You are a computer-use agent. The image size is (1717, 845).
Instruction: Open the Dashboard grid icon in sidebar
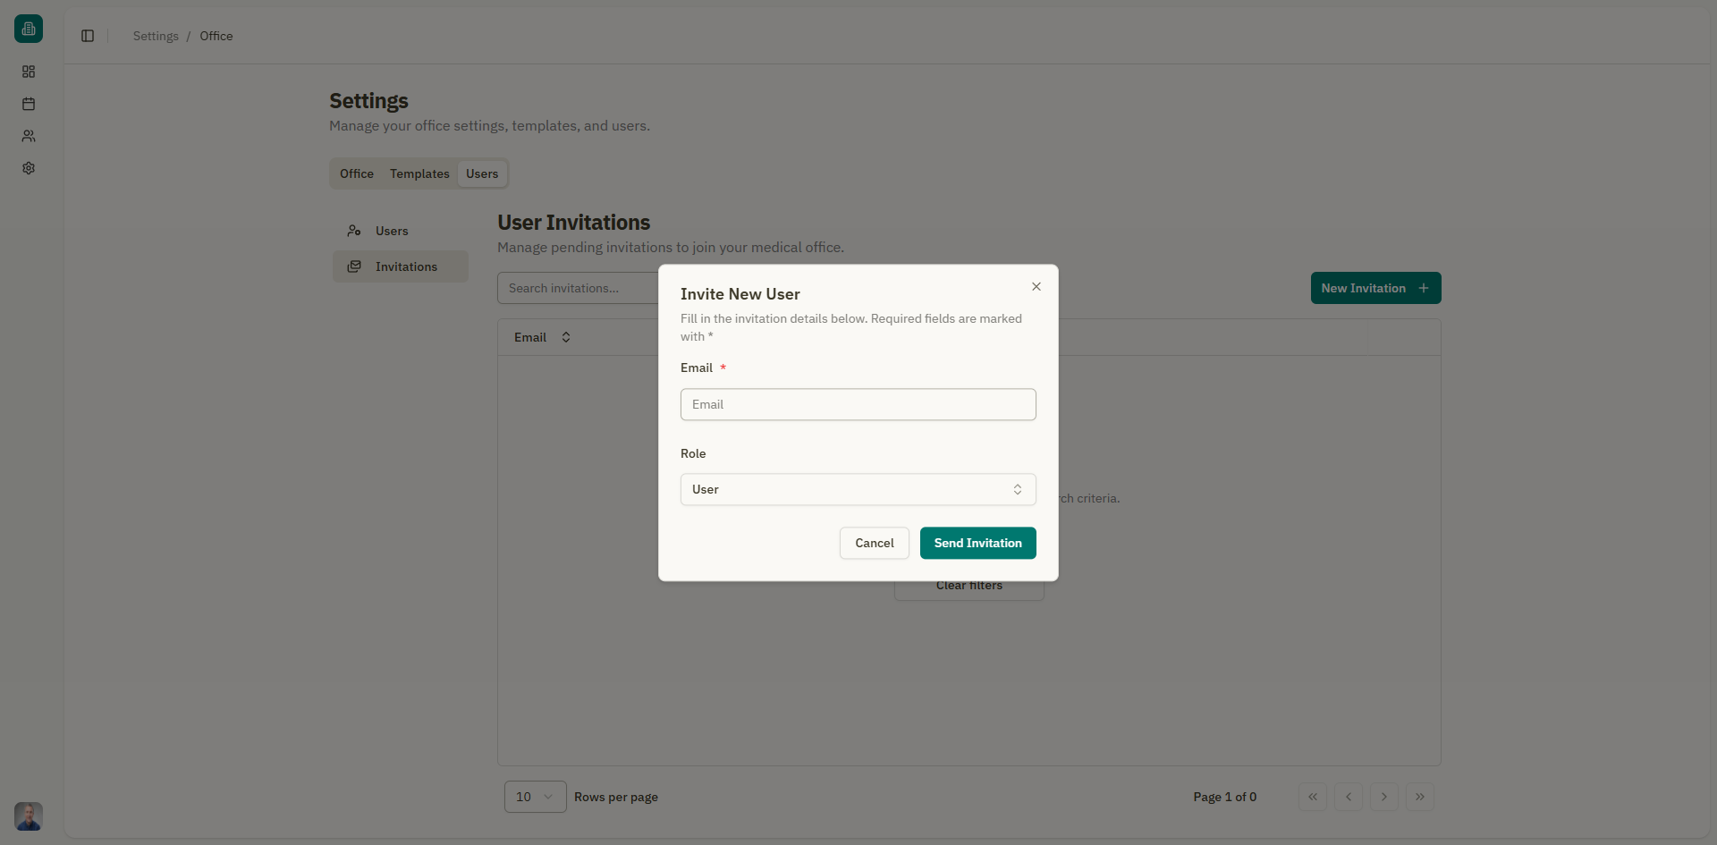[x=29, y=72]
